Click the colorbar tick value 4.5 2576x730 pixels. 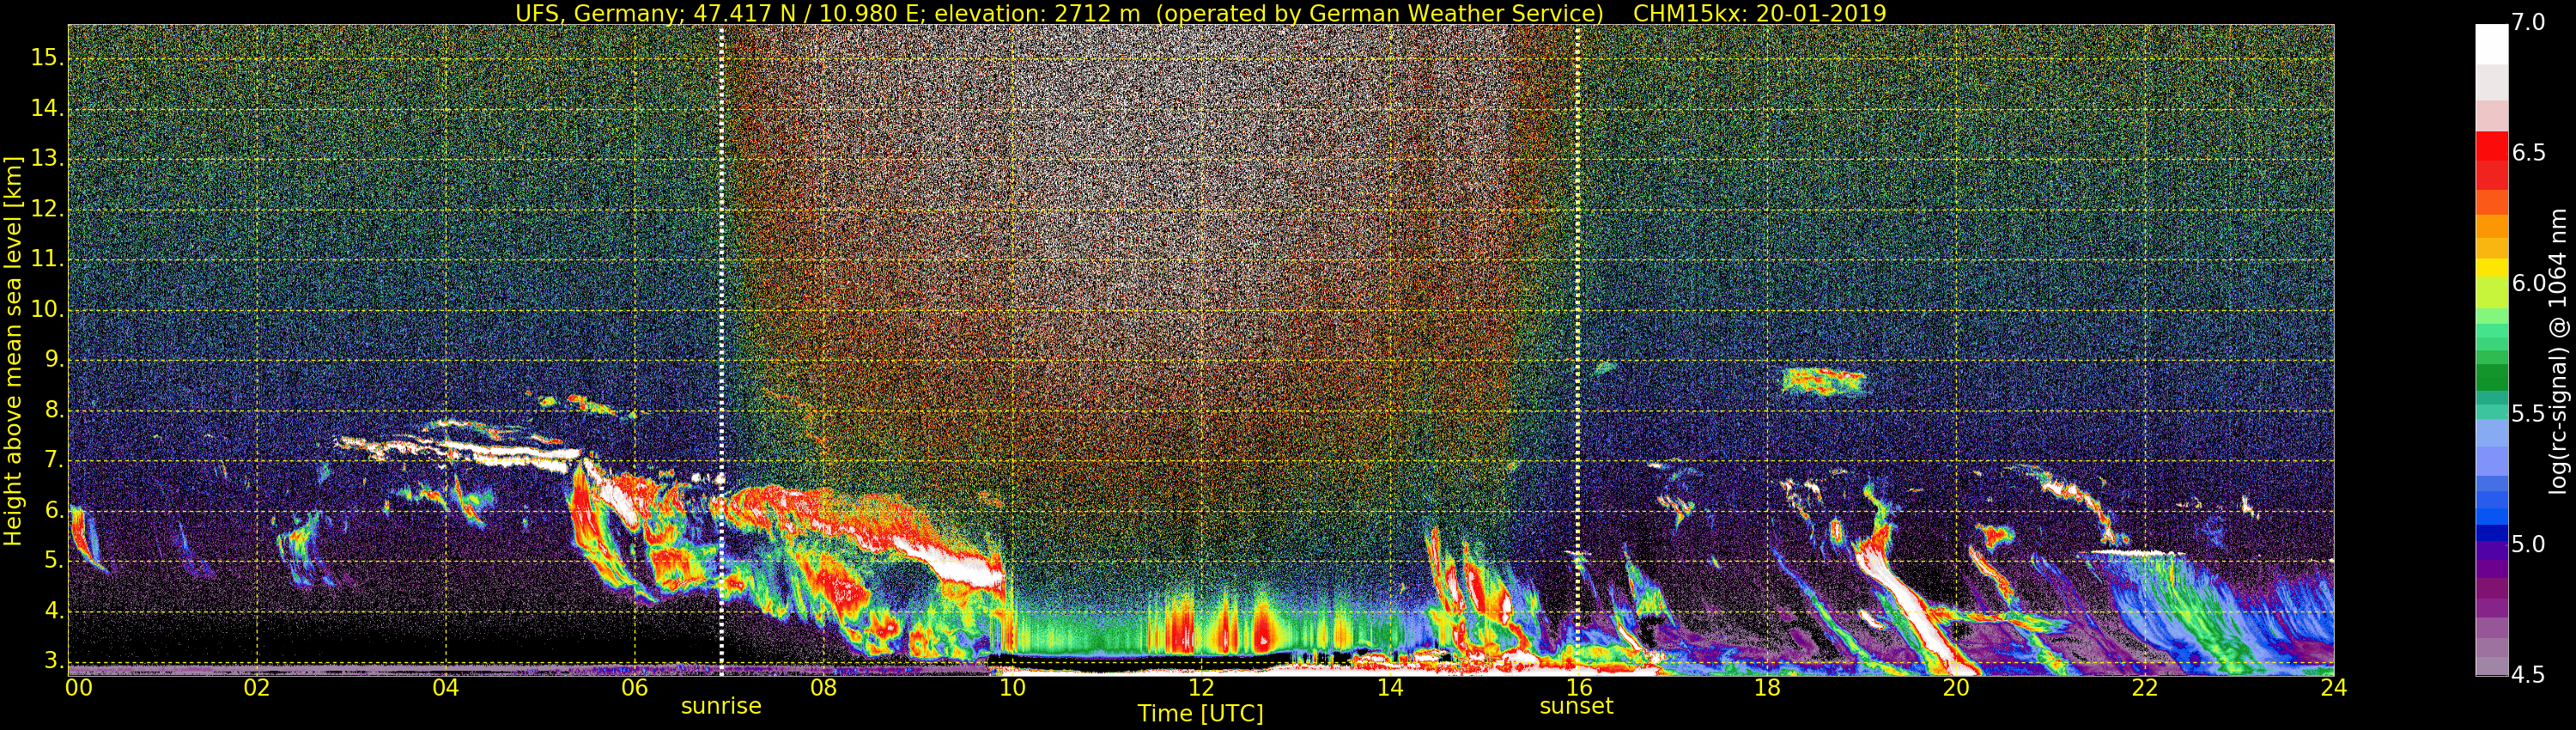[2528, 675]
